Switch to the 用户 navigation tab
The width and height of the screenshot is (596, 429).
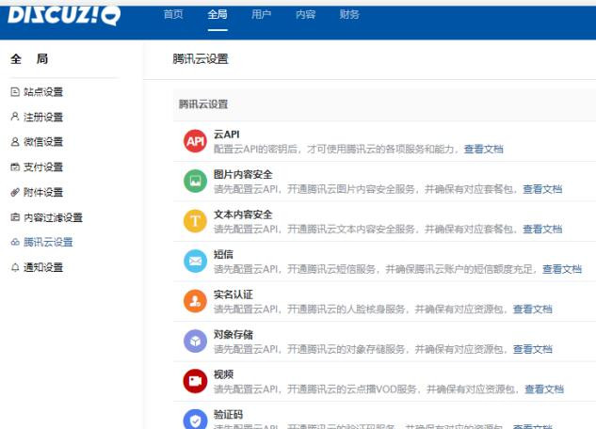(262, 15)
